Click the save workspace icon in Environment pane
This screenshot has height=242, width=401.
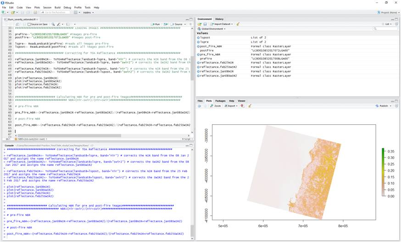point(205,24)
